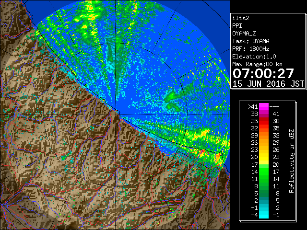Click the magenta '>41' legend color
The height and width of the screenshot is (230, 307).
pos(264,106)
